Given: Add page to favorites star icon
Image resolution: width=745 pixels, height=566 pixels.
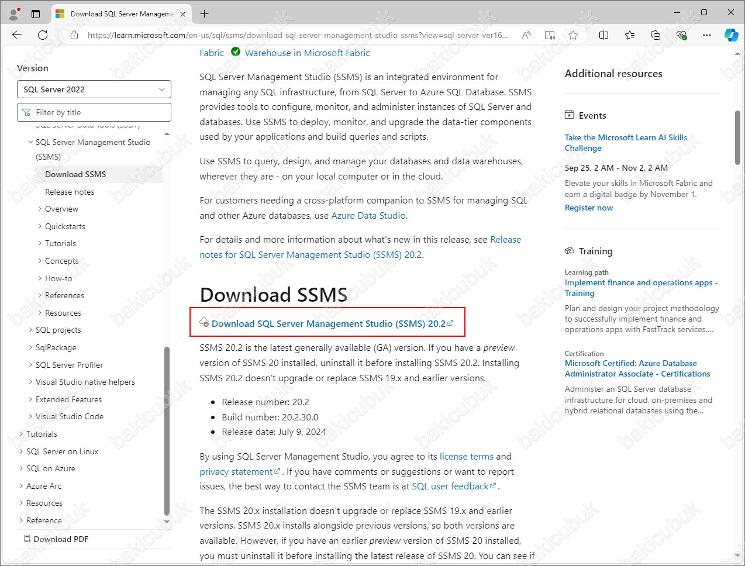Looking at the screenshot, I should (x=573, y=35).
